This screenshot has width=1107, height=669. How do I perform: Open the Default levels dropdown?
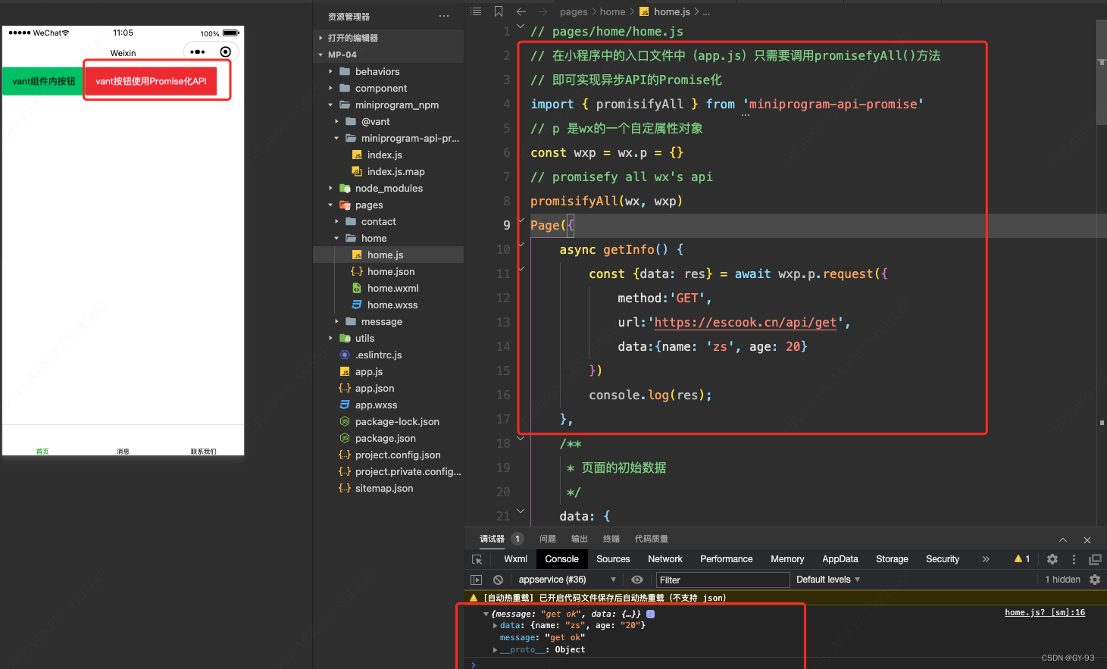[x=828, y=580]
